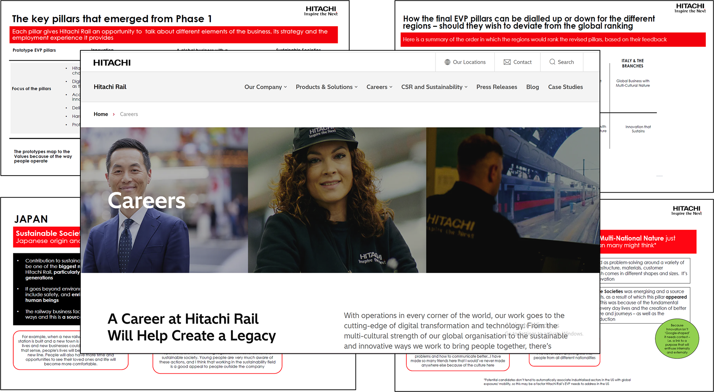Click the 'How the final EVP pillars' slide title
714x392 pixels.
[528, 22]
